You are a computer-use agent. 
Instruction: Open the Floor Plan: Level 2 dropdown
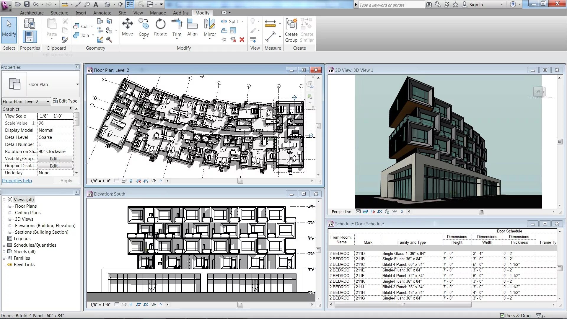click(48, 101)
